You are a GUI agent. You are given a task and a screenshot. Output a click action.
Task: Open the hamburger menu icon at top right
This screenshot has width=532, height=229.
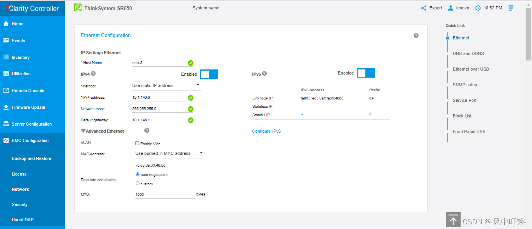(511, 8)
